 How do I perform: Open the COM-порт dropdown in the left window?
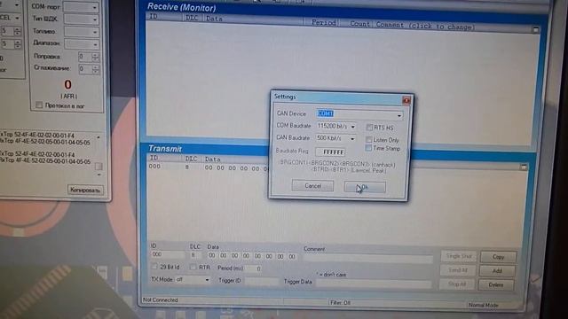pos(95,7)
